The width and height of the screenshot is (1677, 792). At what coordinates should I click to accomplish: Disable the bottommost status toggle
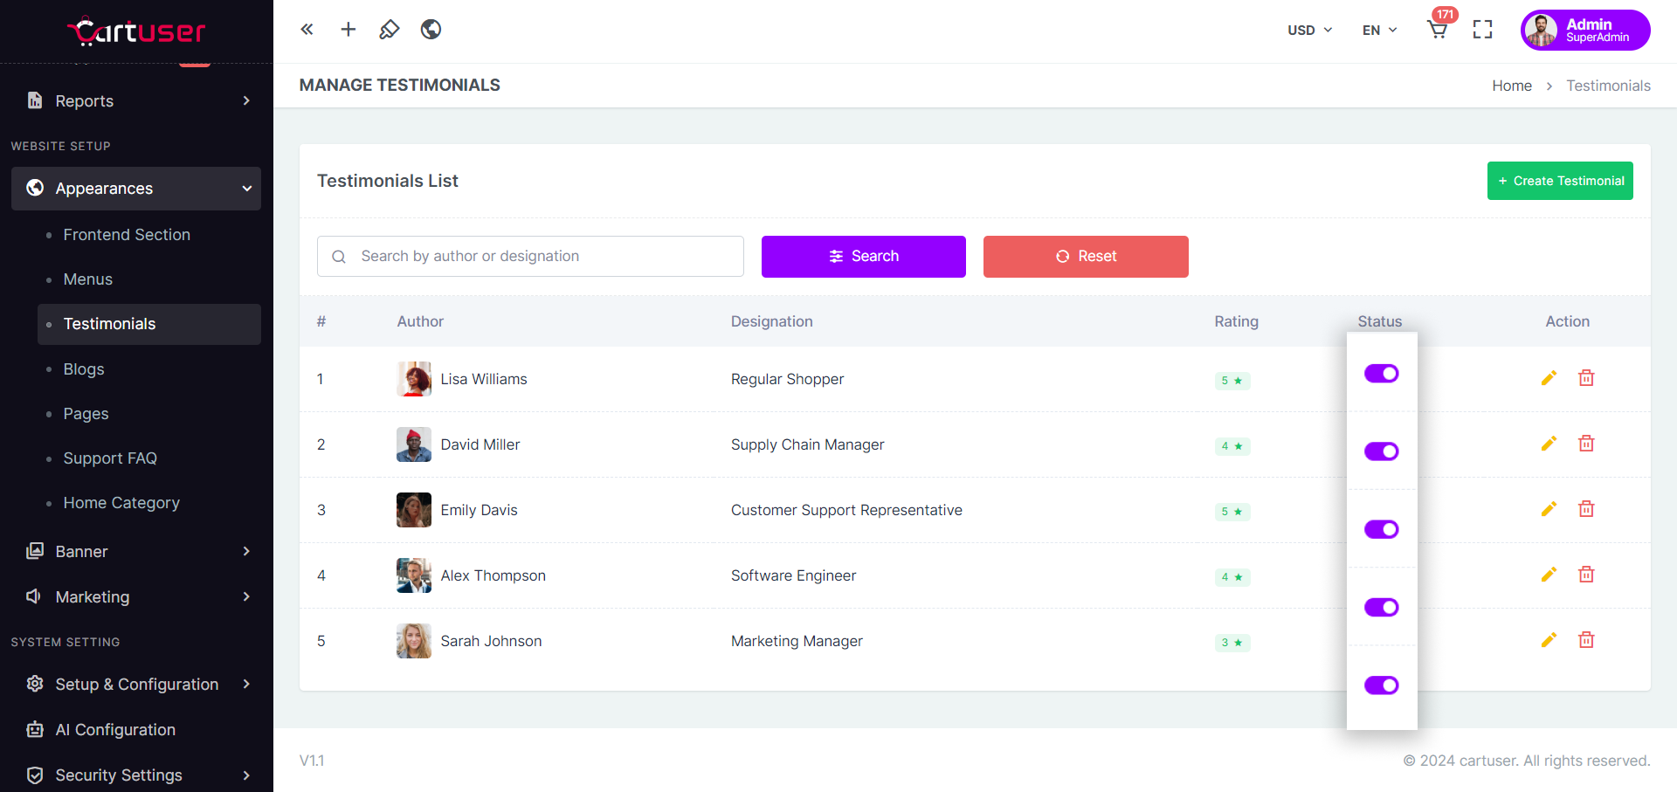coord(1381,685)
